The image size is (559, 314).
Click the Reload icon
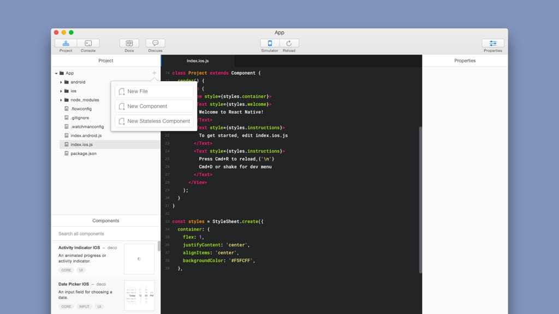point(289,44)
